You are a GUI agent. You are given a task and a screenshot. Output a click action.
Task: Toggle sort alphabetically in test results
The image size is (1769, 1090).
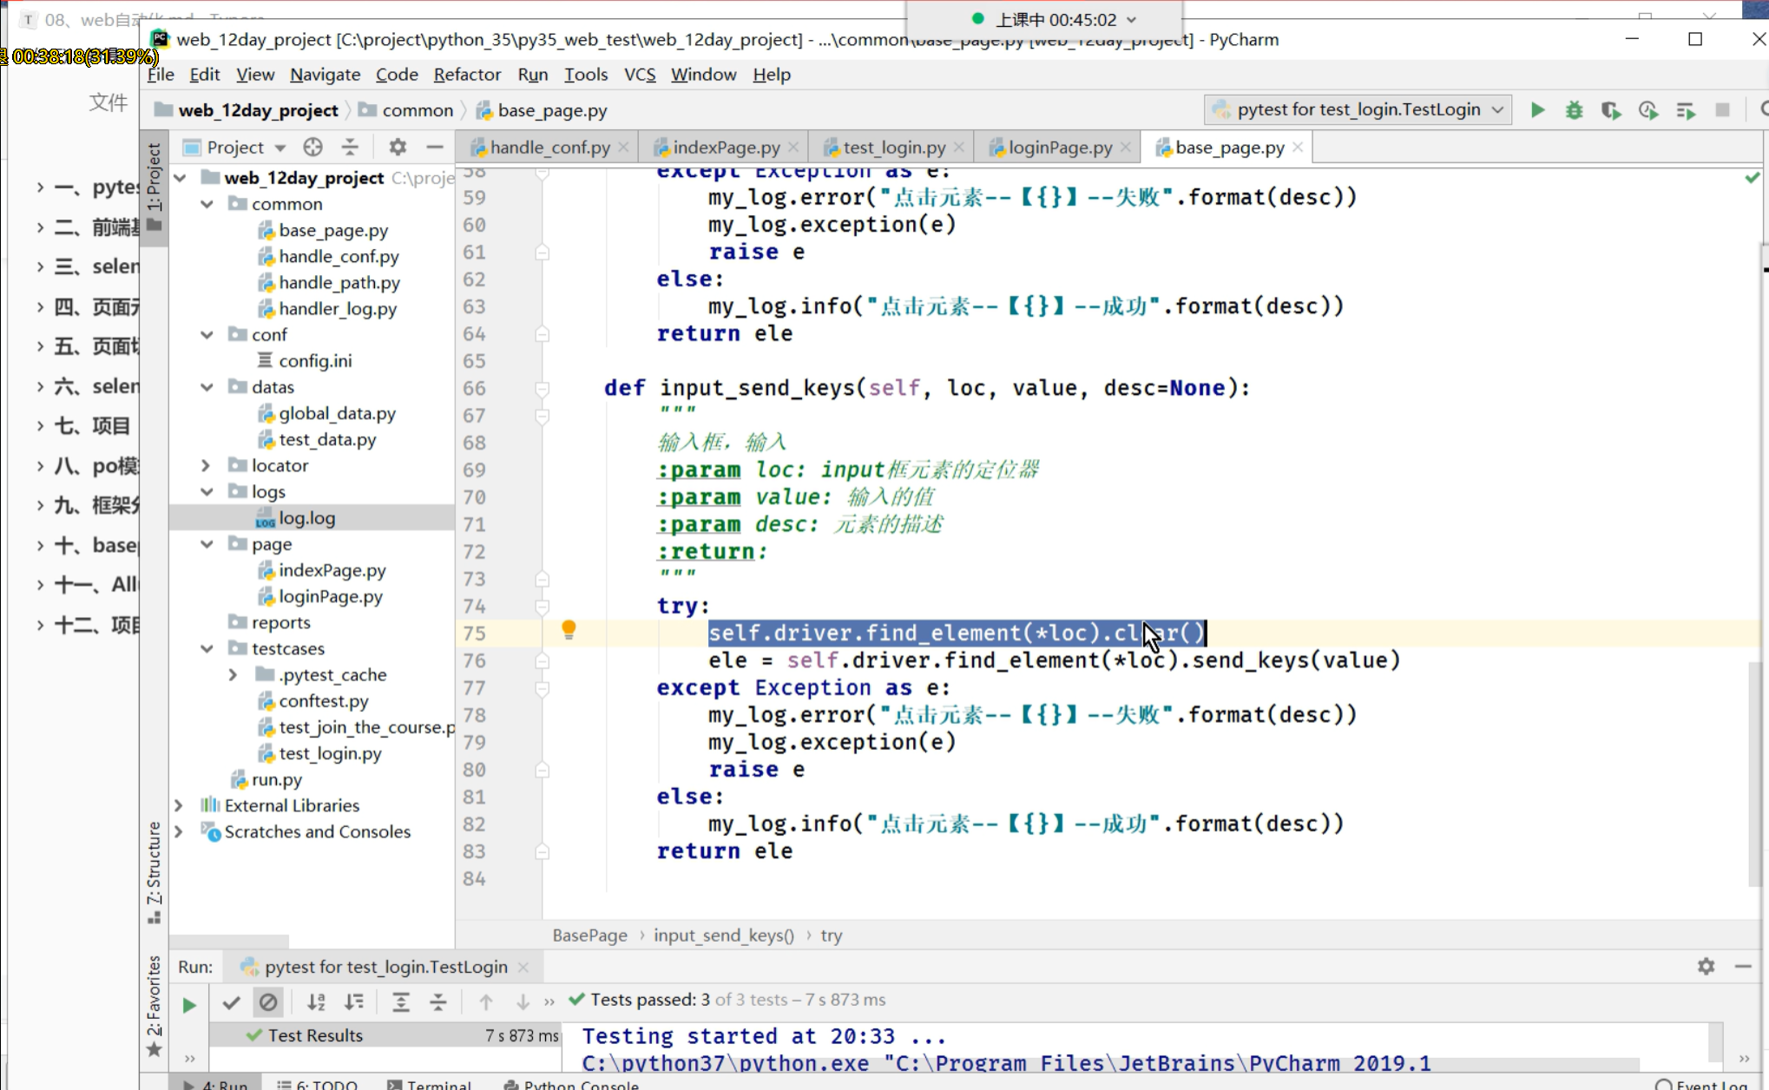316,1002
